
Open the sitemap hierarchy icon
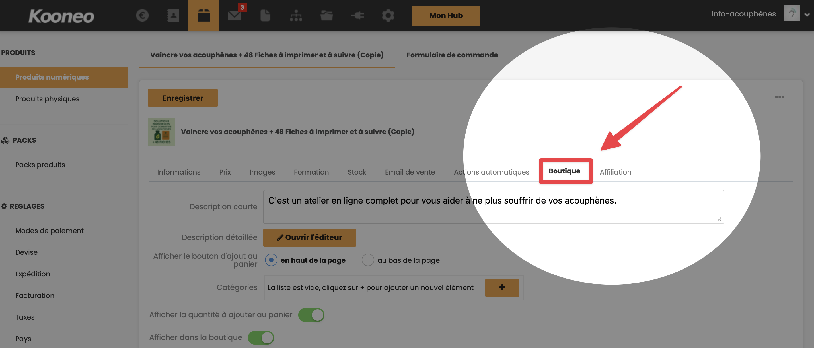296,15
